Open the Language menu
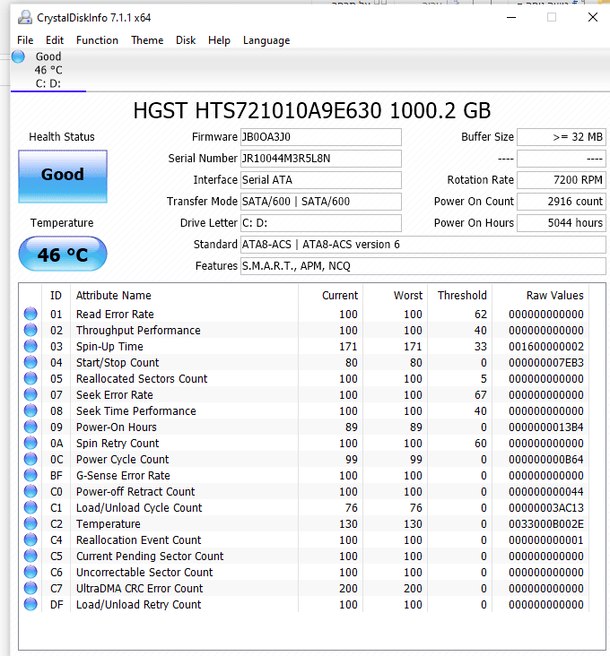Screen dimensions: 610x656 click(x=266, y=40)
